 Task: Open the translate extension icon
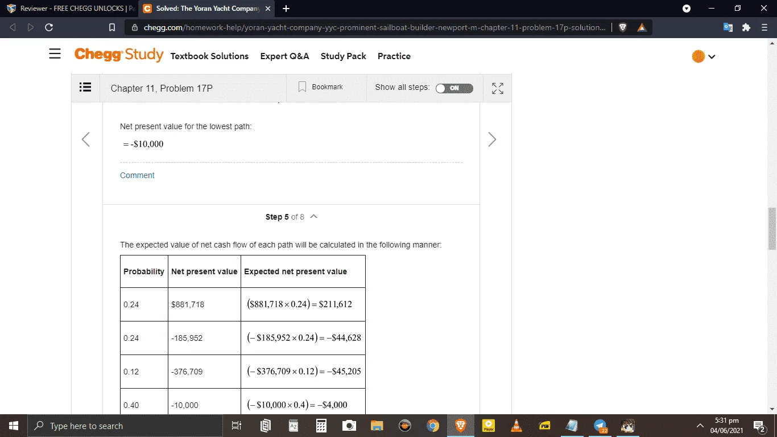pos(728,27)
